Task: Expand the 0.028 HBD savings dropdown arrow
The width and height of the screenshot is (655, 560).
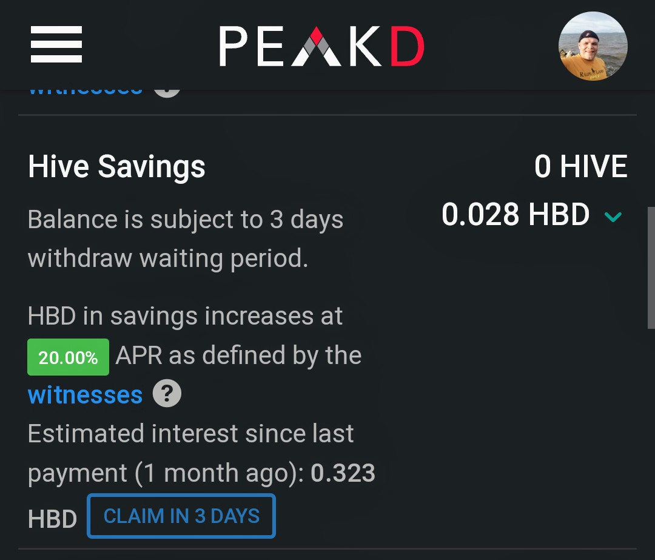Action: [x=613, y=217]
